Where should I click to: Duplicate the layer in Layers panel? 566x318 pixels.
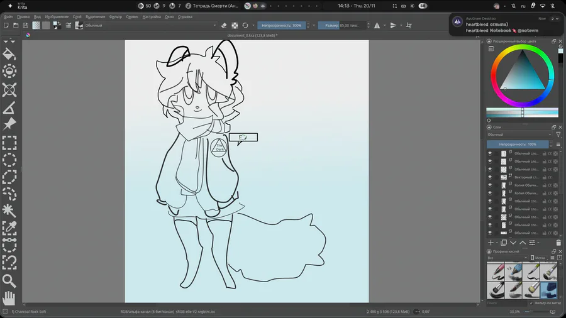(x=504, y=243)
